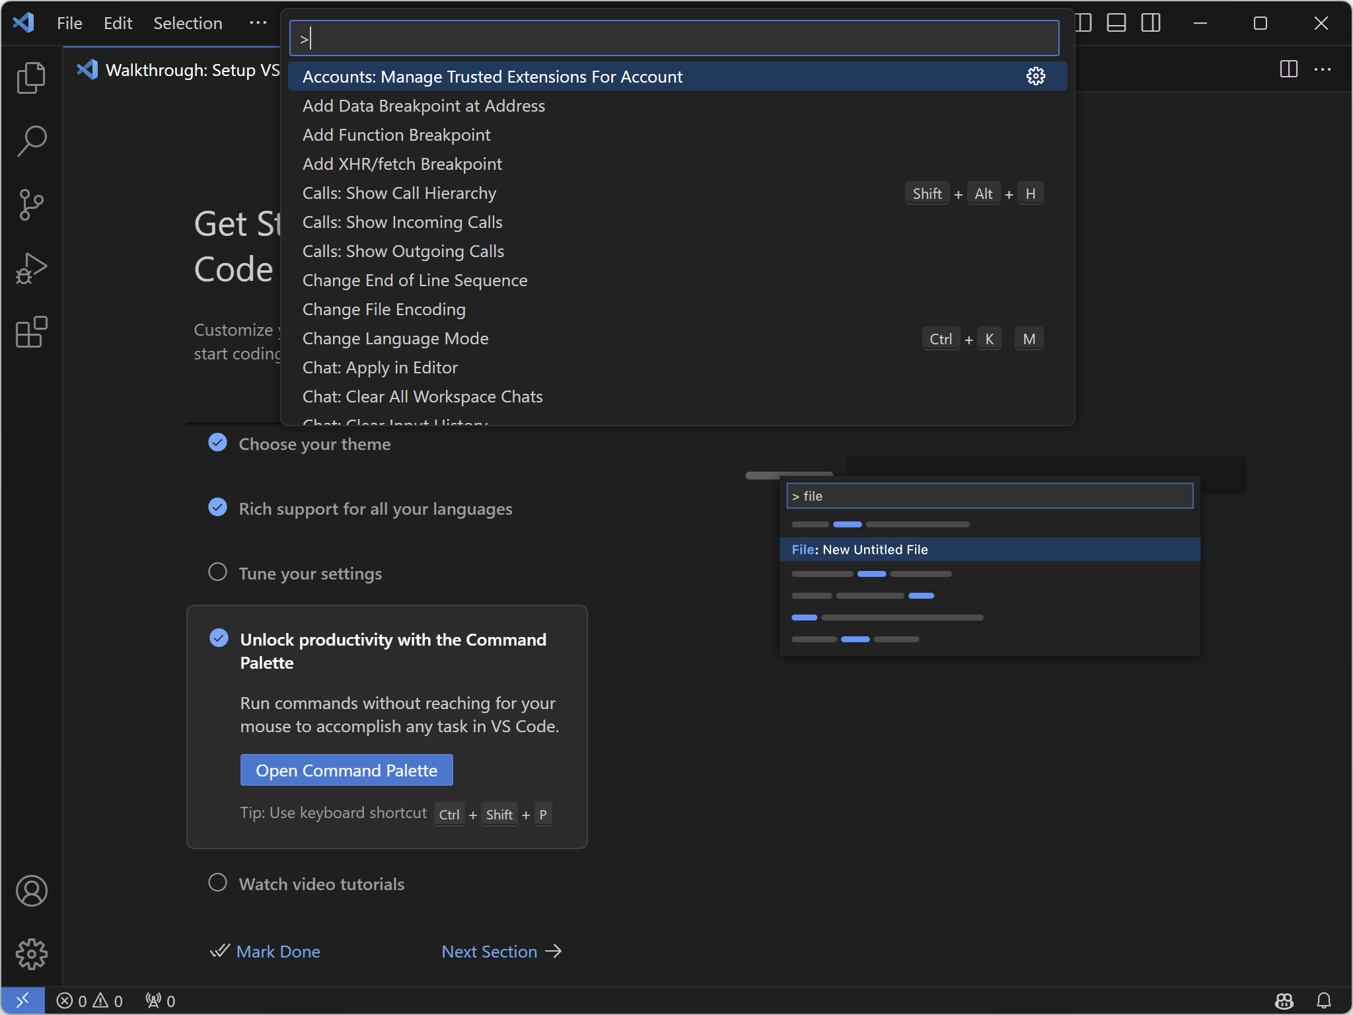This screenshot has height=1015, width=1353.
Task: Open the Run and Debug view
Action: (x=31, y=268)
